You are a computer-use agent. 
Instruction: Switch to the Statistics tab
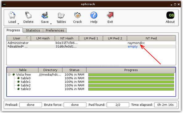coord(33,30)
